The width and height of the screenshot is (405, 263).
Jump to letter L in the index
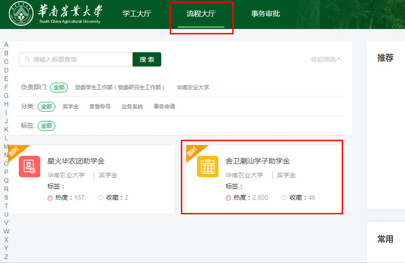point(6,138)
